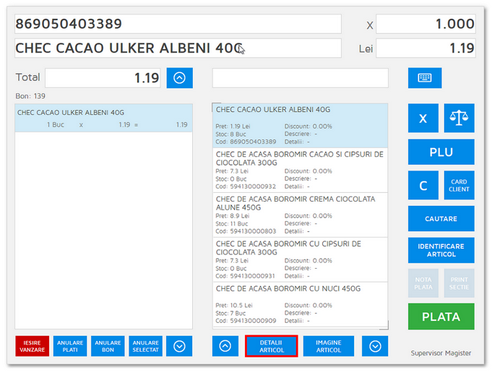Select search result CHEC CACAO ULKER ALBENI 40G
The width and height of the screenshot is (500, 375).
301,125
